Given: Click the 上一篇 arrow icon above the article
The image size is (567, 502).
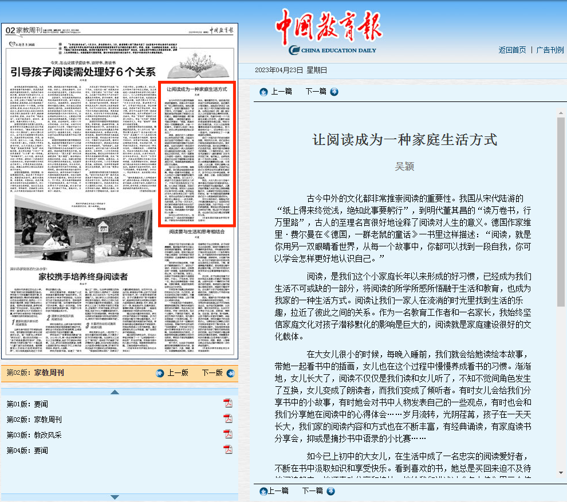Looking at the screenshot, I should [x=263, y=92].
